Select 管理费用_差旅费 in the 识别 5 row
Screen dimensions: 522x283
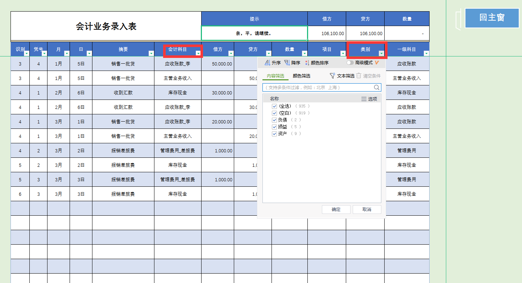pyautogui.click(x=178, y=179)
